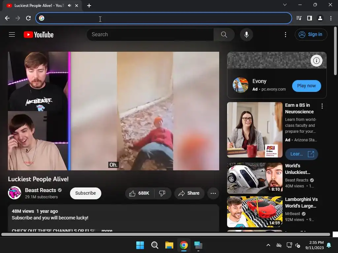The width and height of the screenshot is (338, 253).
Task: Click the cloud sync tray icon
Action: pyautogui.click(x=279, y=245)
